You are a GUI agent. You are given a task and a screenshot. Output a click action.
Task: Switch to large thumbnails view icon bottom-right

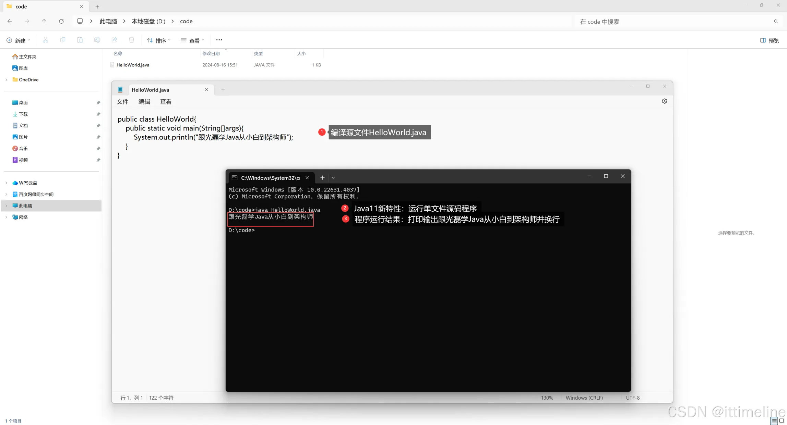point(782,421)
